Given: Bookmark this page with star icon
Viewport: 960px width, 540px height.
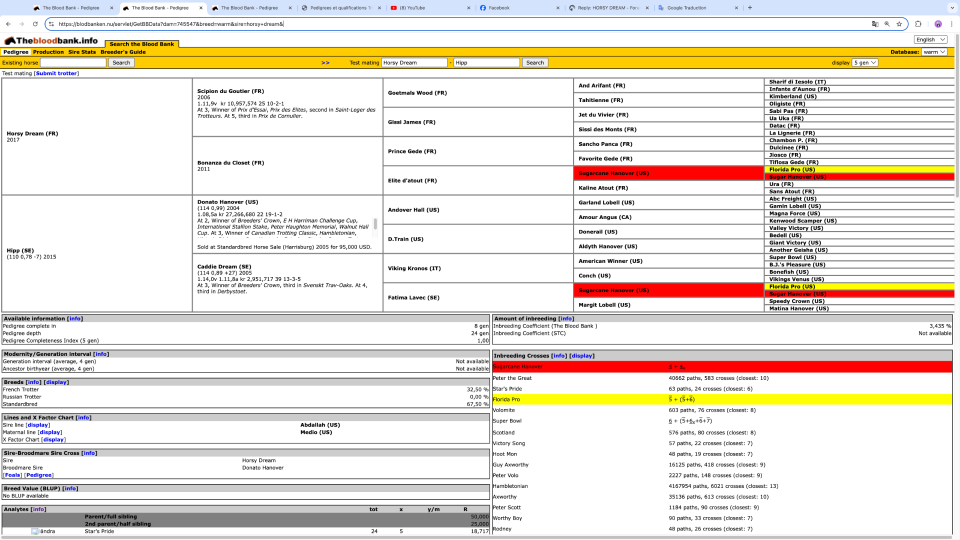Looking at the screenshot, I should tap(899, 24).
